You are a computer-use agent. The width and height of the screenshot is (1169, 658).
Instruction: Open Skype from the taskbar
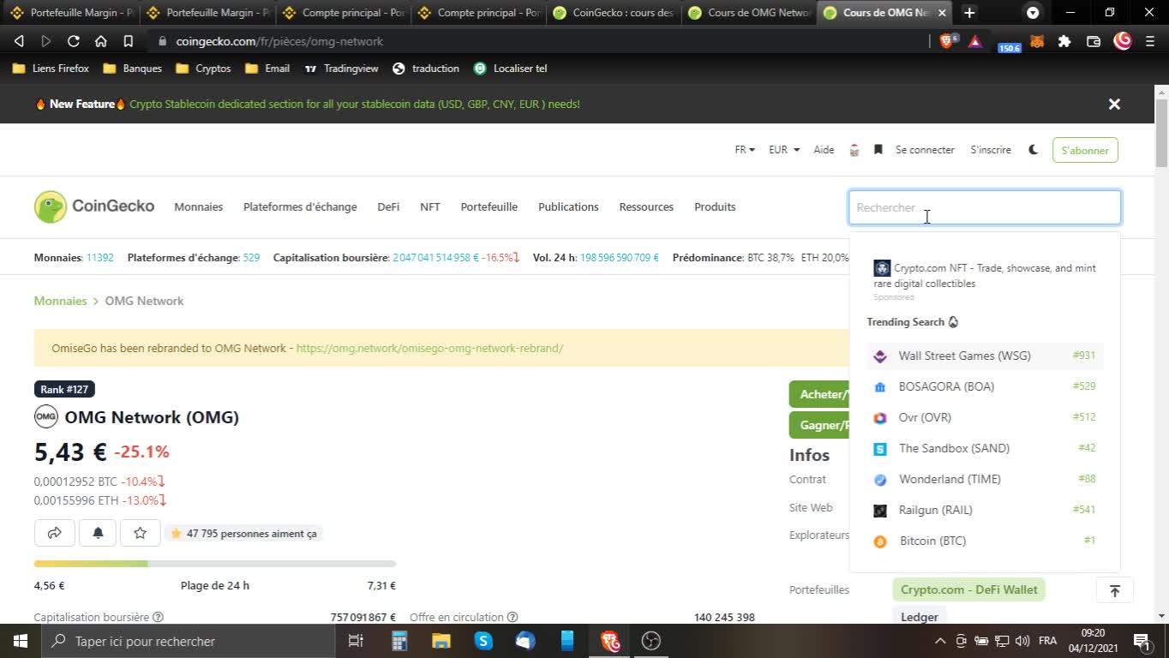pos(483,641)
